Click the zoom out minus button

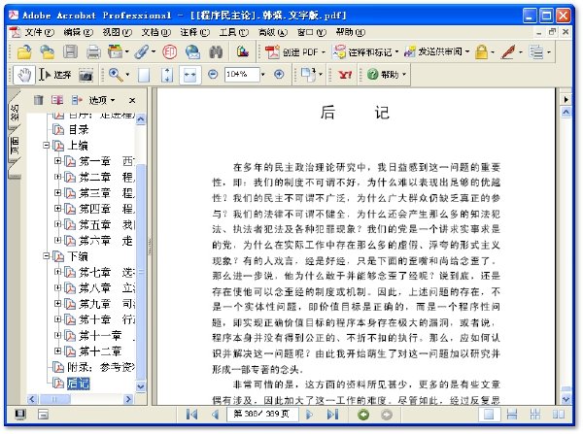(213, 75)
